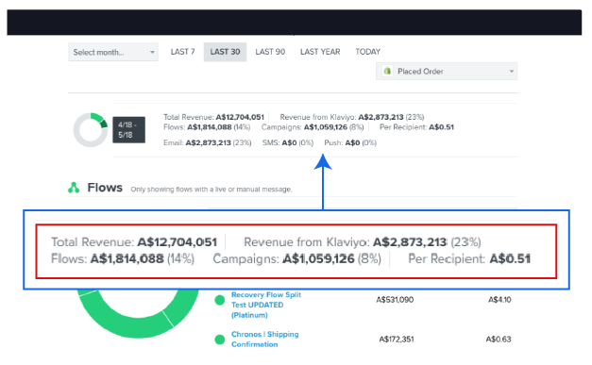Click the Shopify icon in Placed Order

(x=387, y=71)
